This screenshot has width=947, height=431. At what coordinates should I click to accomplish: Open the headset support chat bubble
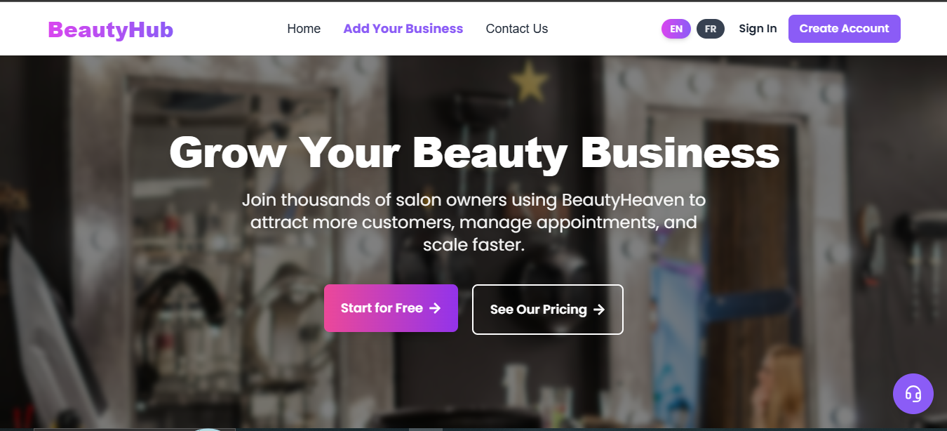coord(913,393)
